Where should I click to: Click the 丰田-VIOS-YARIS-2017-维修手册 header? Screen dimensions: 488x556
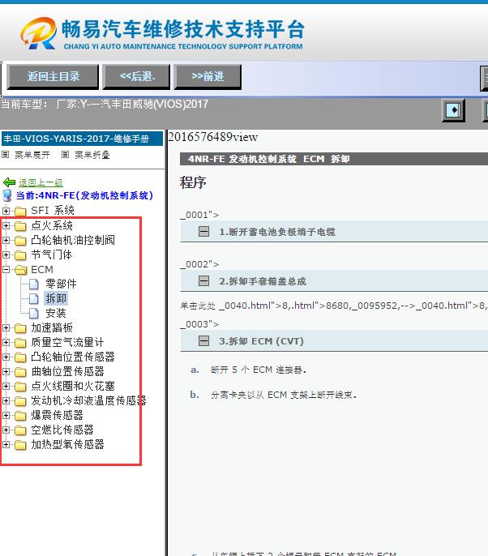pyautogui.click(x=82, y=139)
